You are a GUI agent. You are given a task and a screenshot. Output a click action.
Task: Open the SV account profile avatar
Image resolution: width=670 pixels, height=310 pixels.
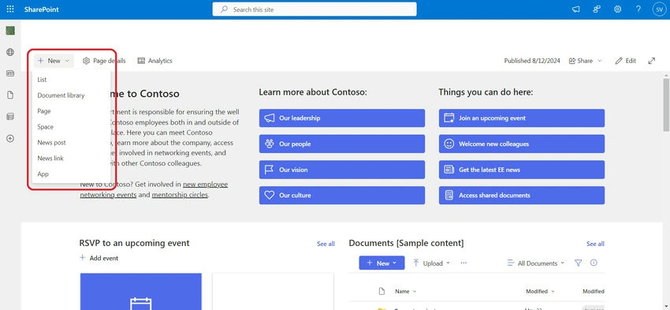659,9
